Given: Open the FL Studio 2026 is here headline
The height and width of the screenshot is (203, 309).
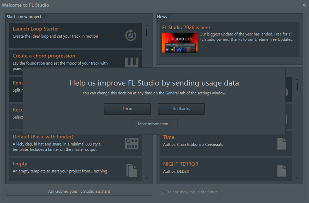Looking at the screenshot, I should pyautogui.click(x=186, y=27).
